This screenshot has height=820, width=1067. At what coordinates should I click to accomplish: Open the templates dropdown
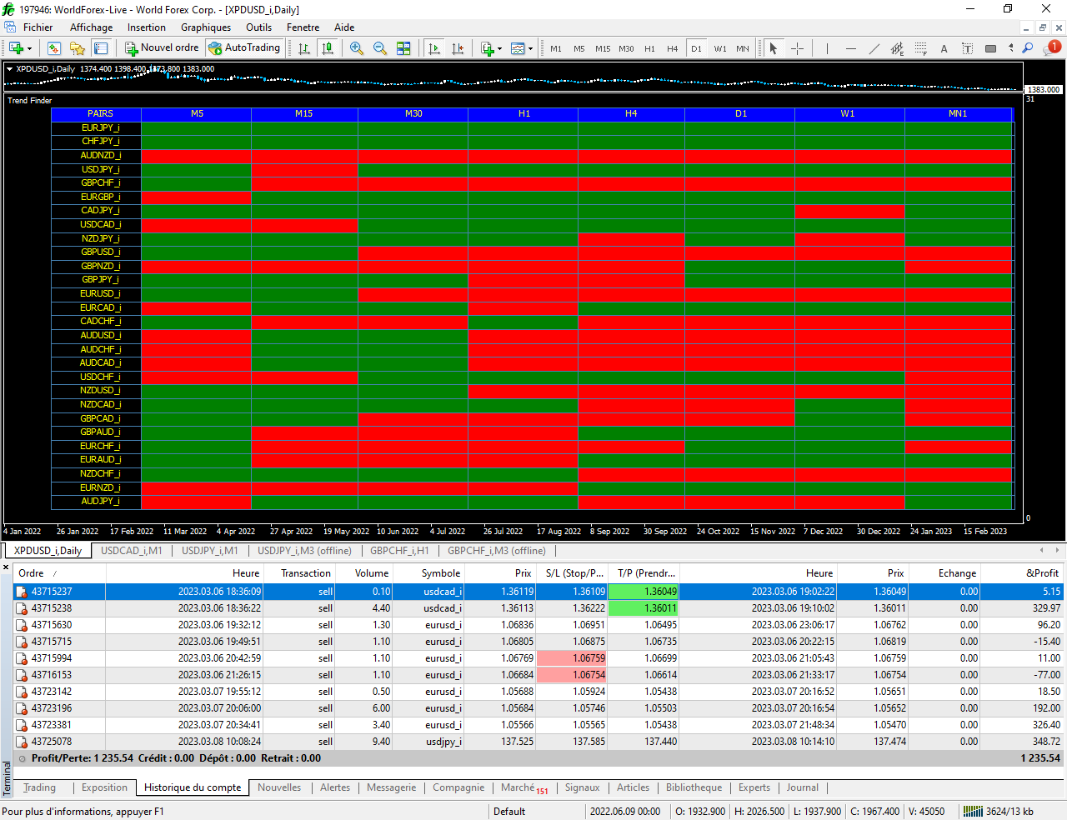click(522, 48)
